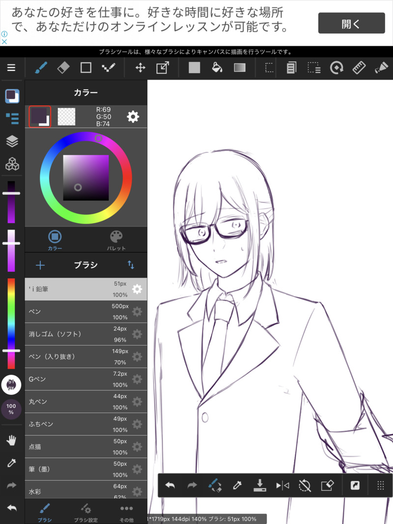Image resolution: width=393 pixels, height=524 pixels.
Task: Click the undo arrow in left sidebar
Action: (11, 508)
